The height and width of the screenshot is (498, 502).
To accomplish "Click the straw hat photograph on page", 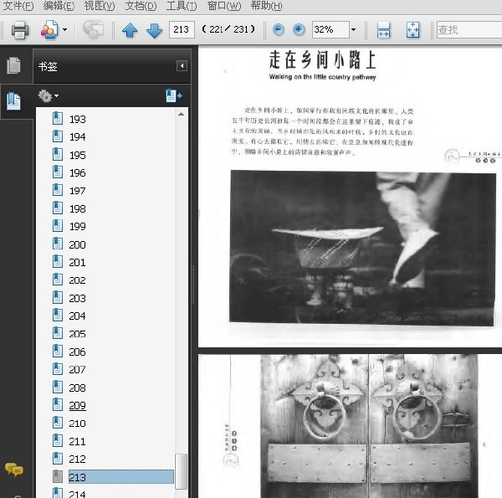I will (x=363, y=249).
